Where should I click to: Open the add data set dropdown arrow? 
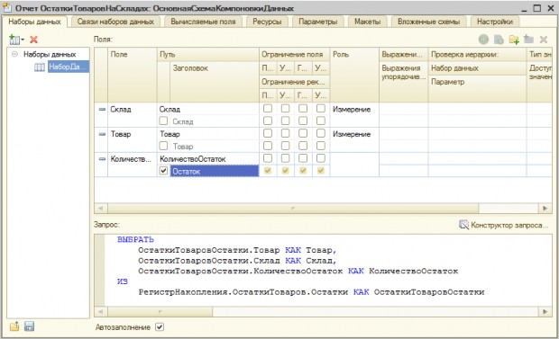point(23,40)
